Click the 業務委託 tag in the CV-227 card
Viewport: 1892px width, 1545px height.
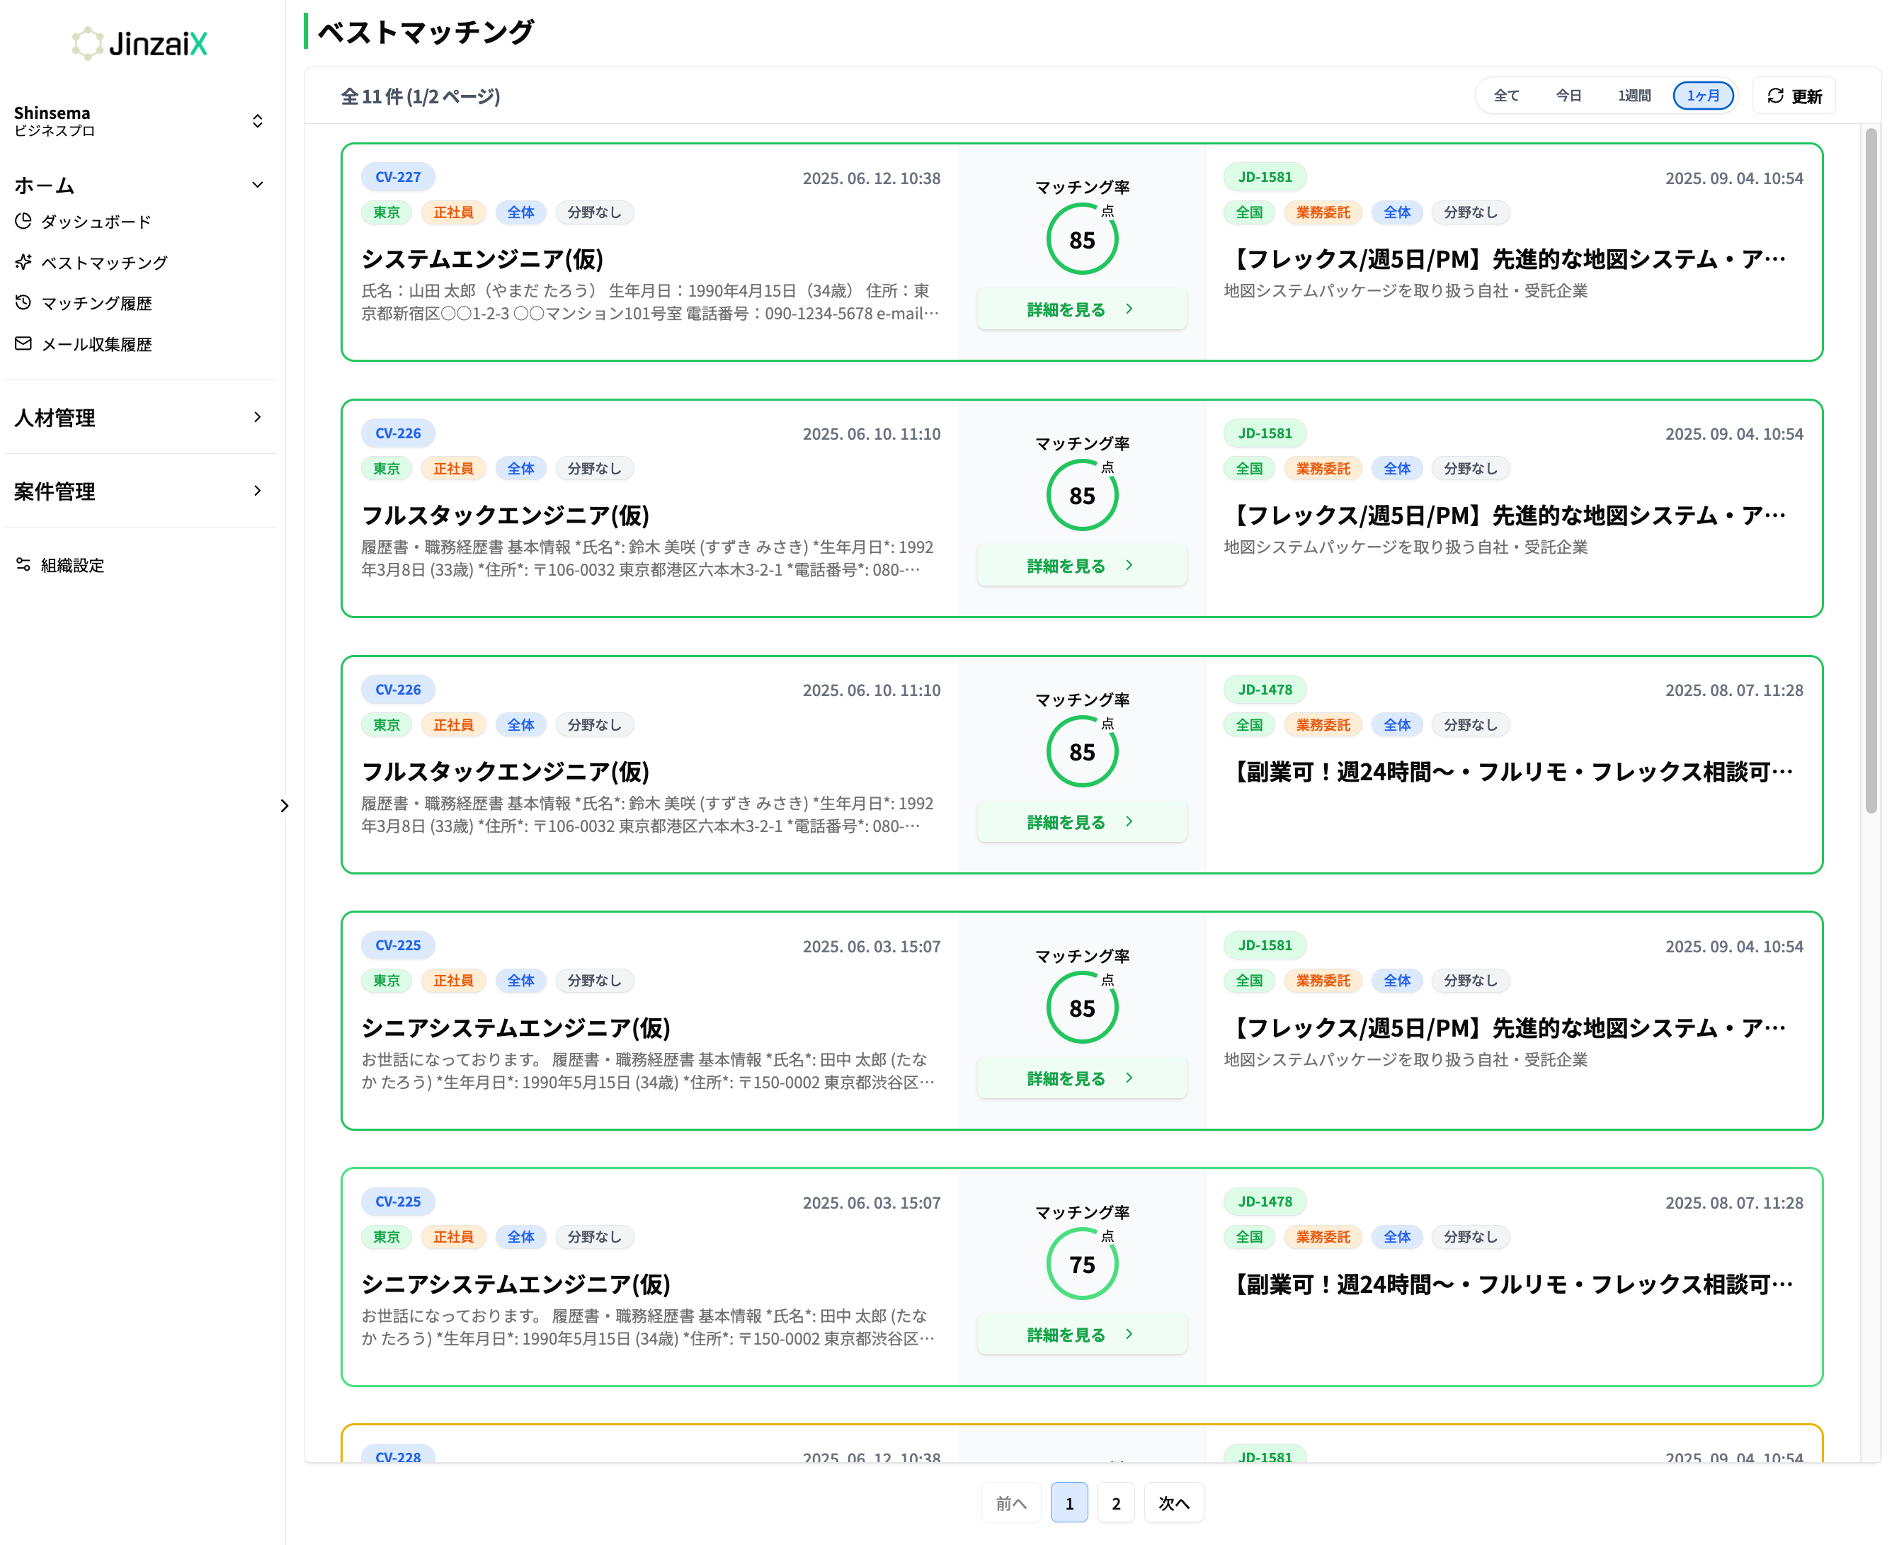coord(1323,212)
